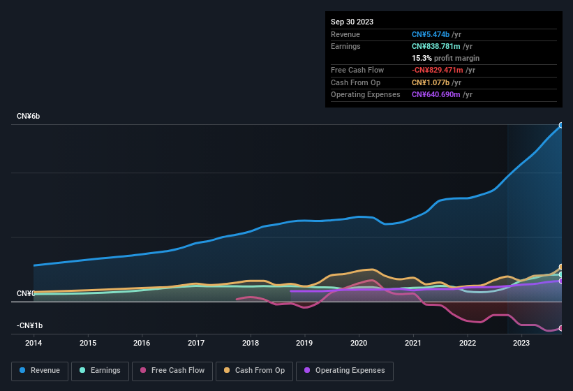Click the -CN¥1b y-axis label
Image resolution: width=573 pixels, height=391 pixels.
click(x=30, y=326)
